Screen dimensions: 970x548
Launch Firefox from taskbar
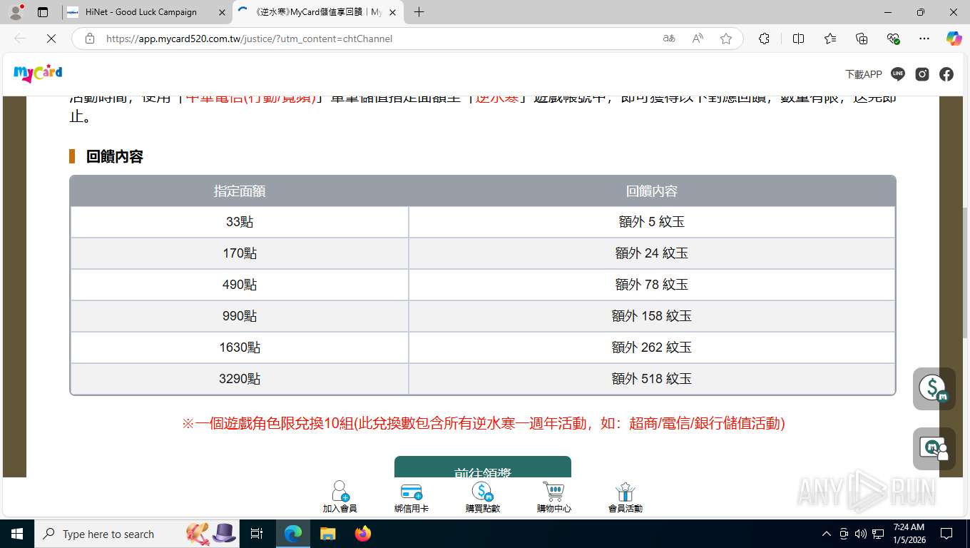point(363,534)
